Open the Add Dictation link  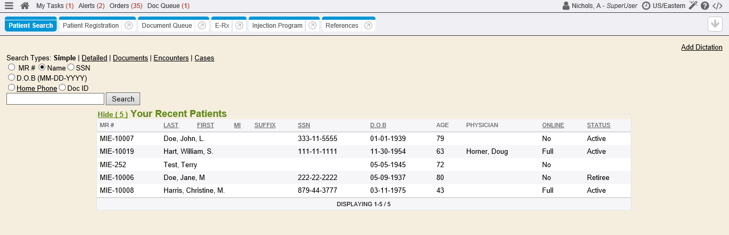coord(701,48)
